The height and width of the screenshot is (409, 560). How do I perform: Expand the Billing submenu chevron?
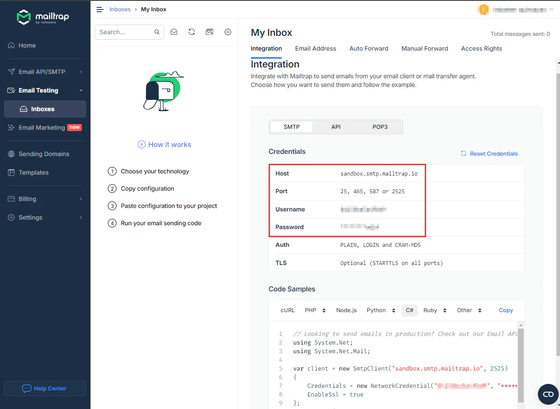click(x=81, y=199)
